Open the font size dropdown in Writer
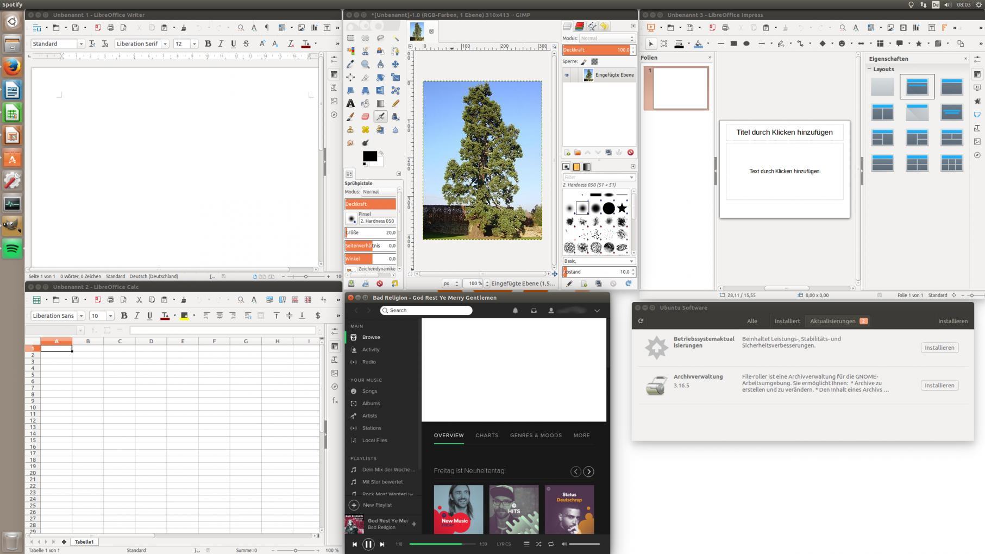Viewport: 985px width, 554px height. tap(194, 43)
